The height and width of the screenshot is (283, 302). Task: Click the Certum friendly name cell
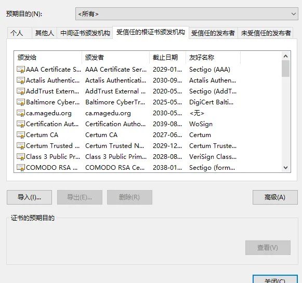(x=200, y=135)
